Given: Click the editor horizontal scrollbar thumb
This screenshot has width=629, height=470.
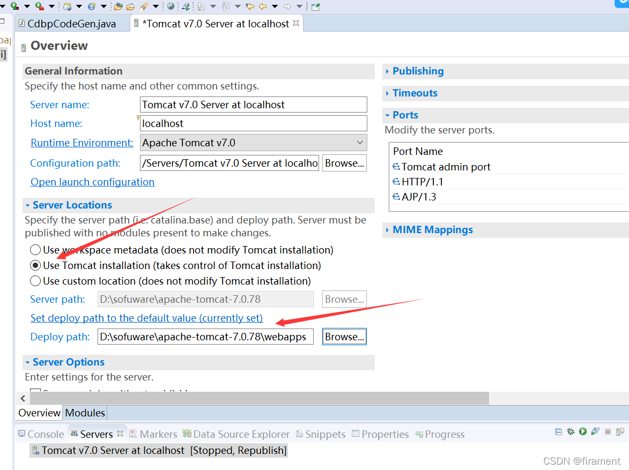Looking at the screenshot, I should tap(260, 398).
